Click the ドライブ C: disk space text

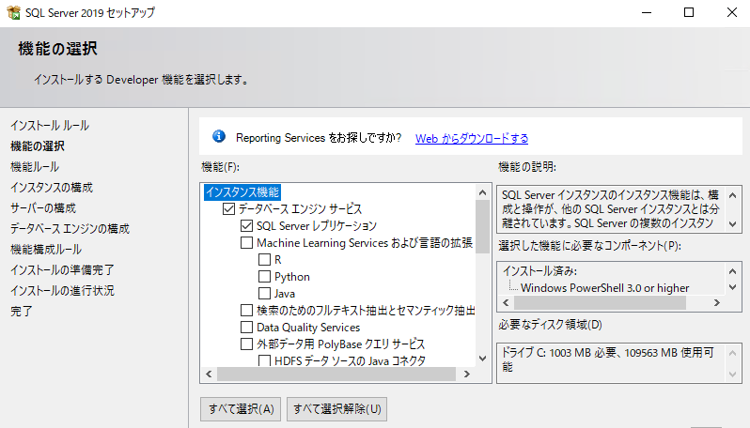[x=608, y=359]
